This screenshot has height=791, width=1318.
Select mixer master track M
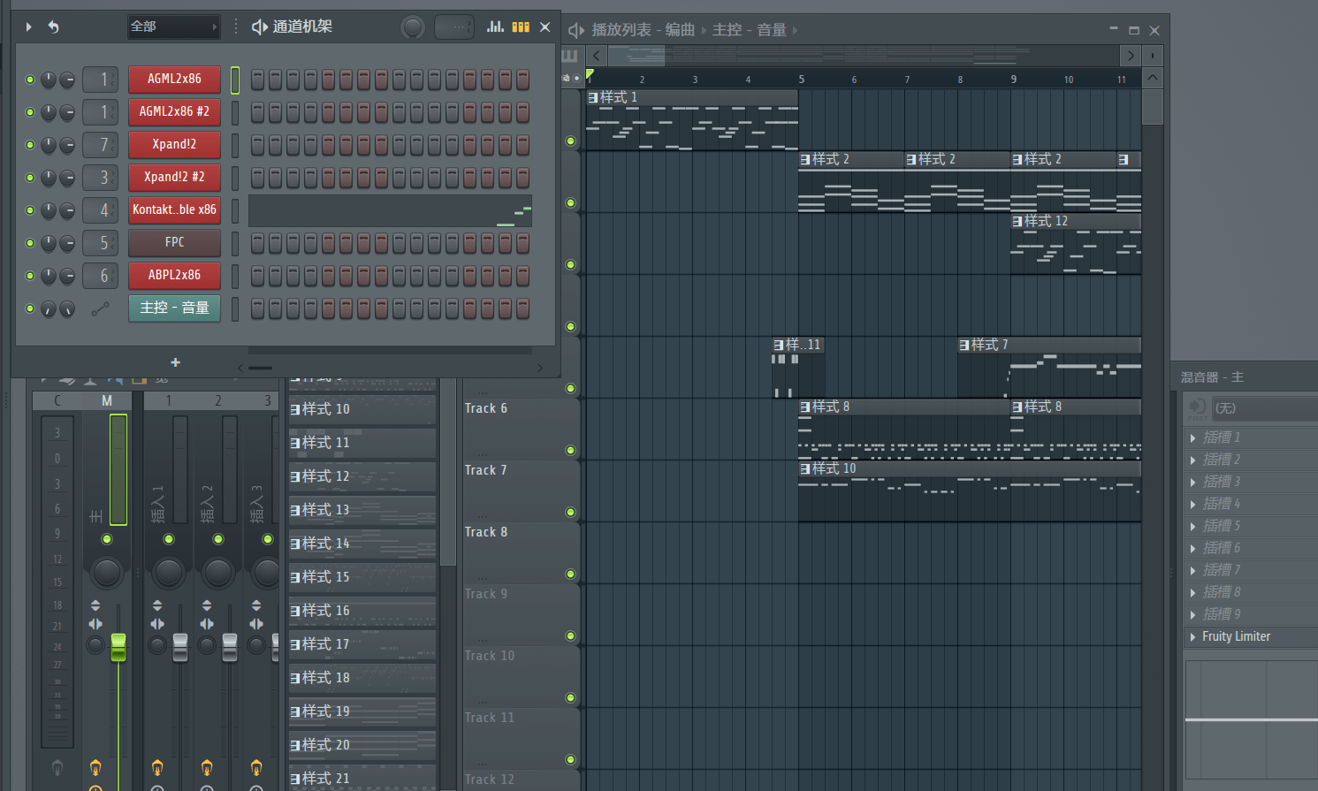107,401
